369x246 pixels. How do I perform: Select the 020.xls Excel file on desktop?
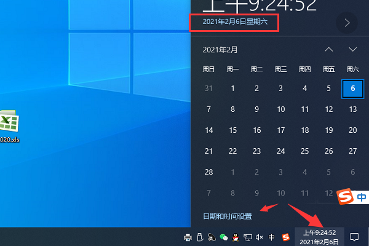[x=9, y=127]
